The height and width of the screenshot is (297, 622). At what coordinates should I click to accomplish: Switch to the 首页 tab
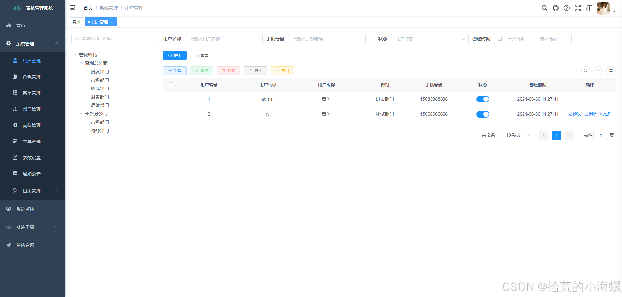pyautogui.click(x=76, y=22)
